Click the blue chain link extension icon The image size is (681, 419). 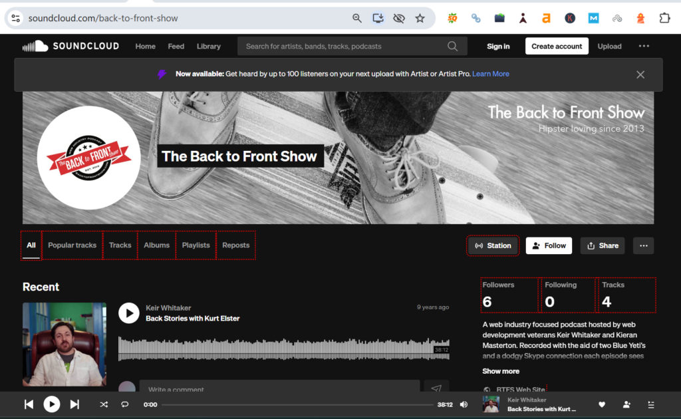click(x=476, y=18)
